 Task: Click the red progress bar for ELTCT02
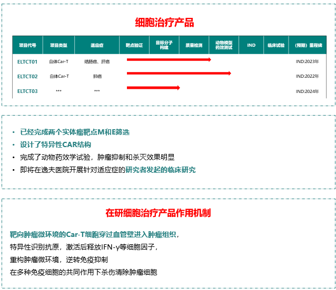[x=179, y=73]
